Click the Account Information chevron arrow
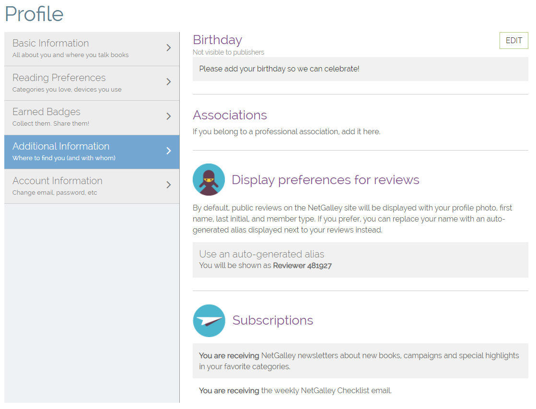The height and width of the screenshot is (409, 536). tap(168, 185)
